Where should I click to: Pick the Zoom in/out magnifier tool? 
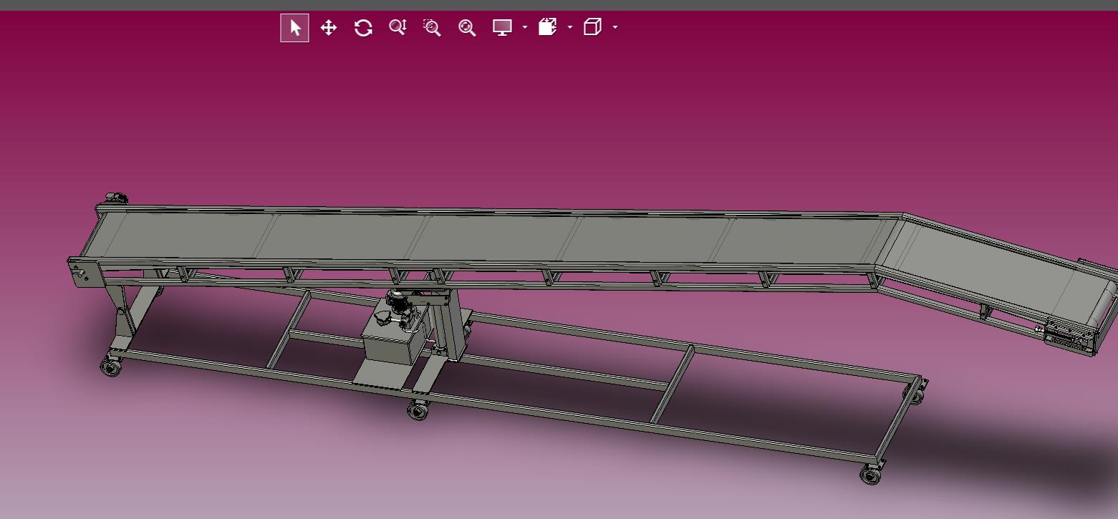pos(397,27)
